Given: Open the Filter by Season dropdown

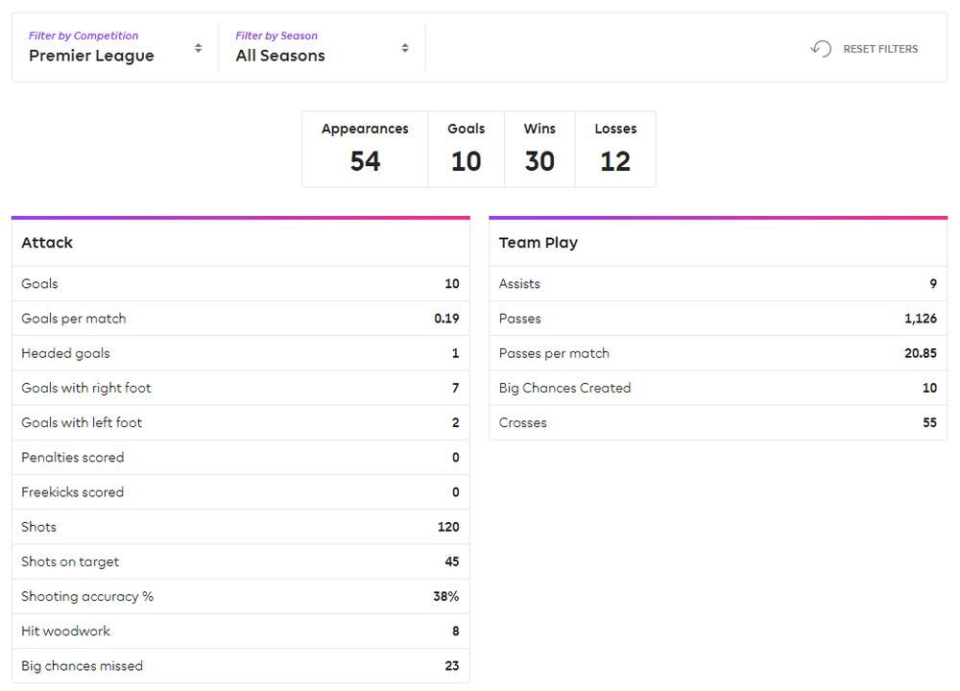Looking at the screenshot, I should (x=322, y=48).
